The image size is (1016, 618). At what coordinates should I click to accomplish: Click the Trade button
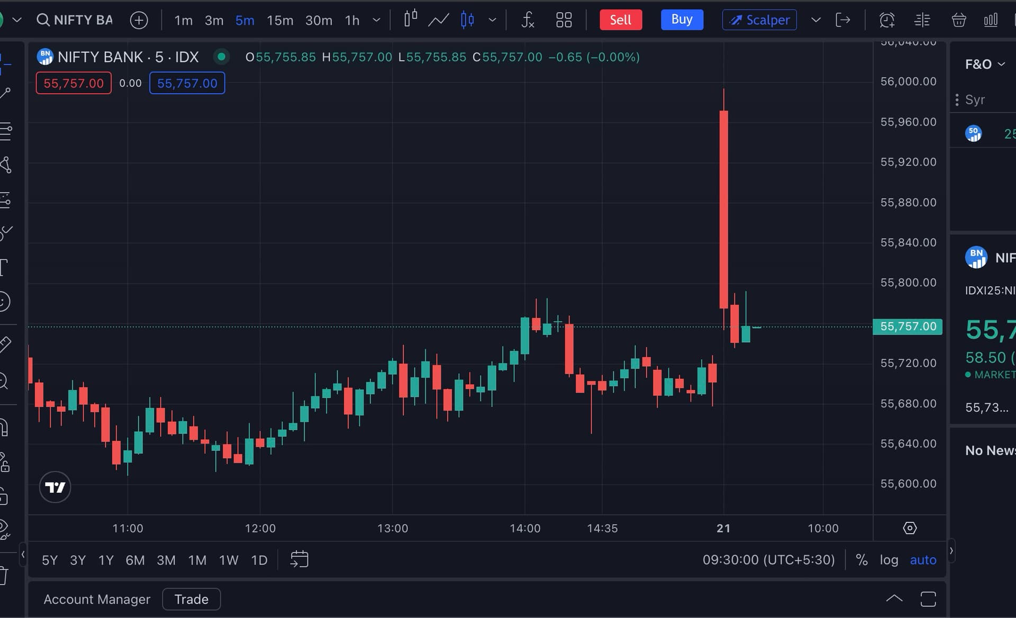click(191, 599)
